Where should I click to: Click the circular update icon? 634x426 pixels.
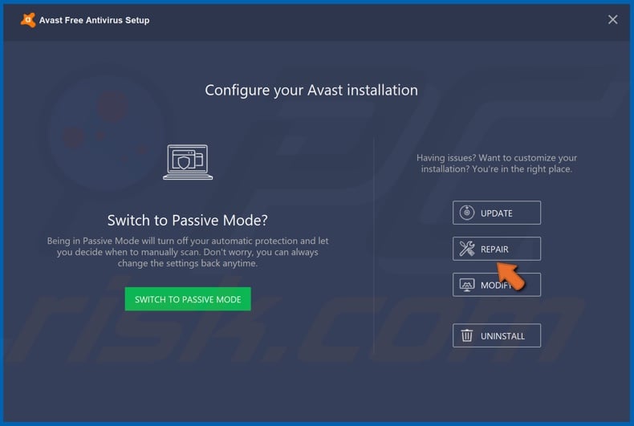pyautogui.click(x=466, y=213)
